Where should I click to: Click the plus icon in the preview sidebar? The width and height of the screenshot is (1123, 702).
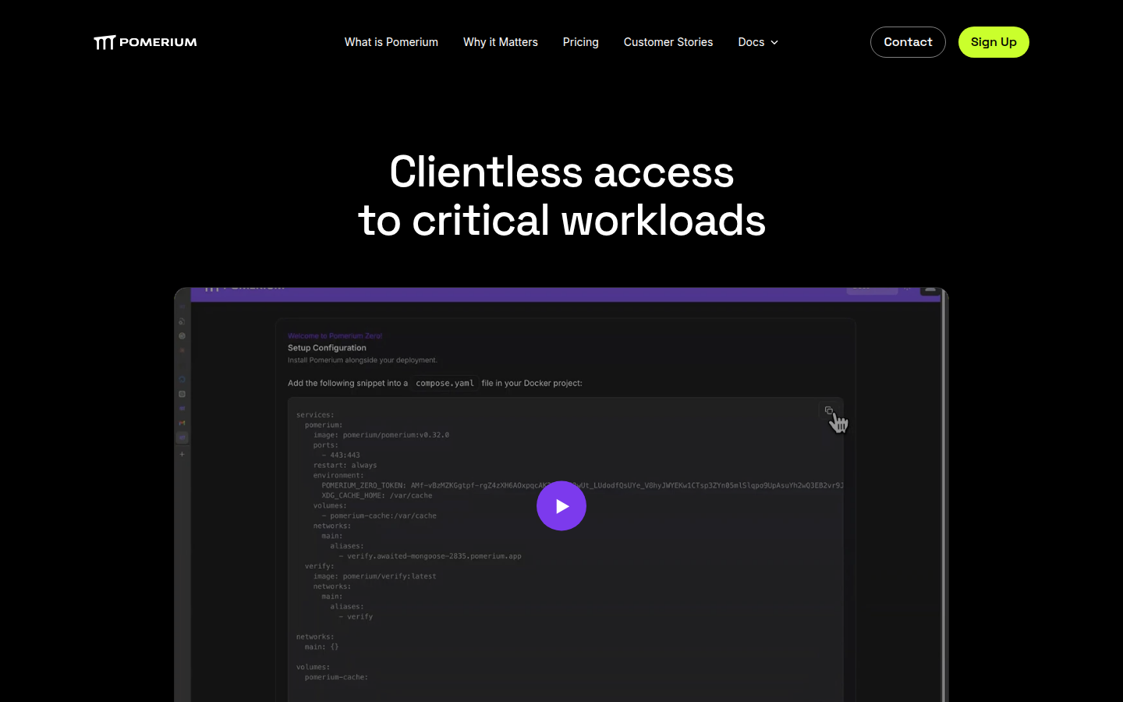tap(182, 454)
